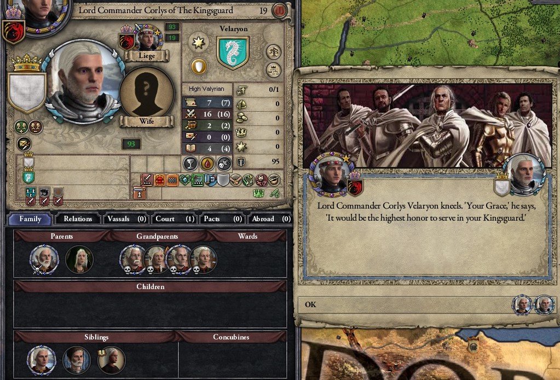This screenshot has width=560, height=380.
Task: Open the title succession tree icon
Action: point(273,70)
